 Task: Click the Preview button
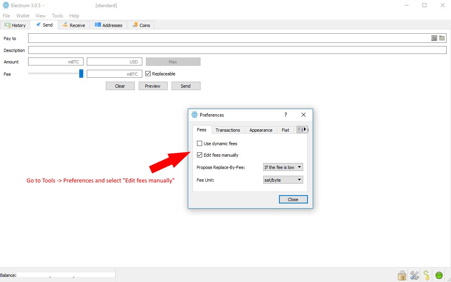click(153, 86)
